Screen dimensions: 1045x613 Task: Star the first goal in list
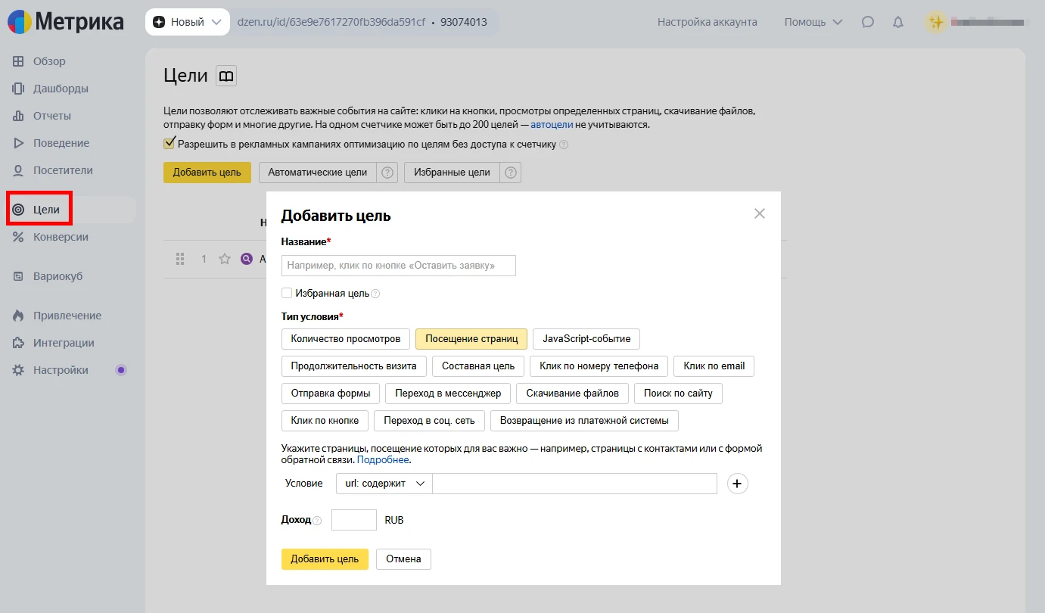click(x=225, y=259)
